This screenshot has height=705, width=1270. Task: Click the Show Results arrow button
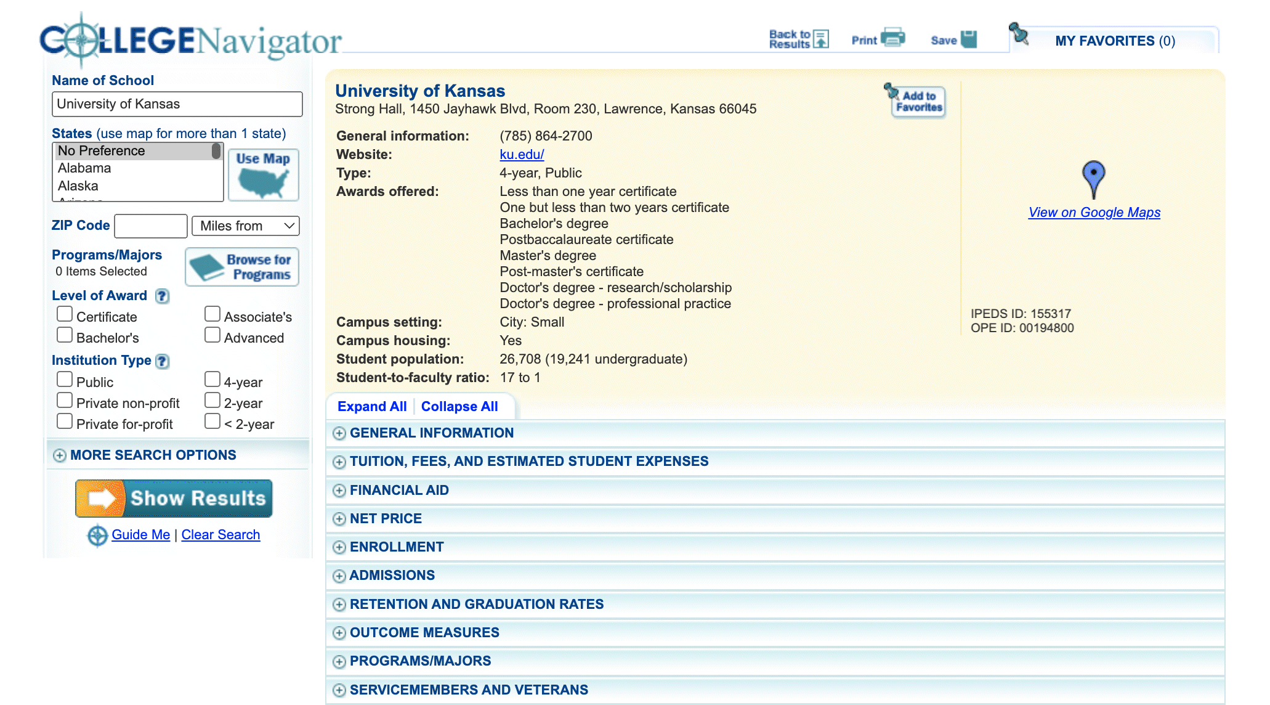tap(174, 498)
